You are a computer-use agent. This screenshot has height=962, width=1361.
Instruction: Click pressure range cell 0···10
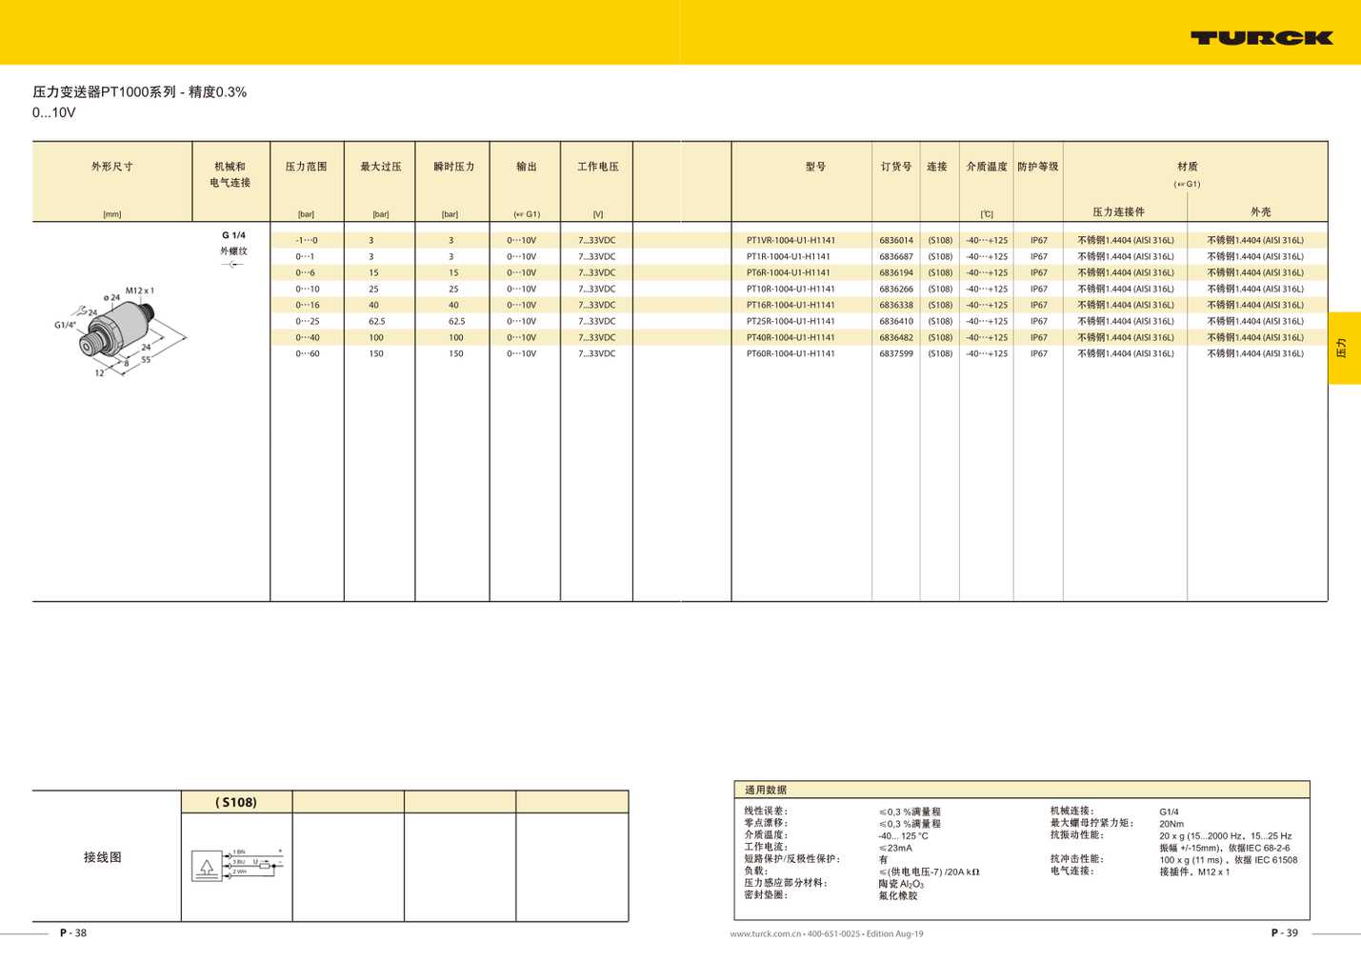point(308,289)
